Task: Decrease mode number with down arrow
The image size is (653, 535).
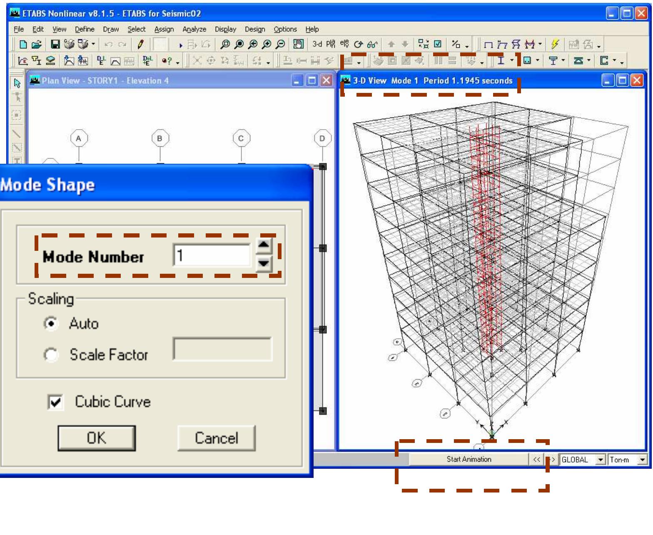Action: coord(264,263)
